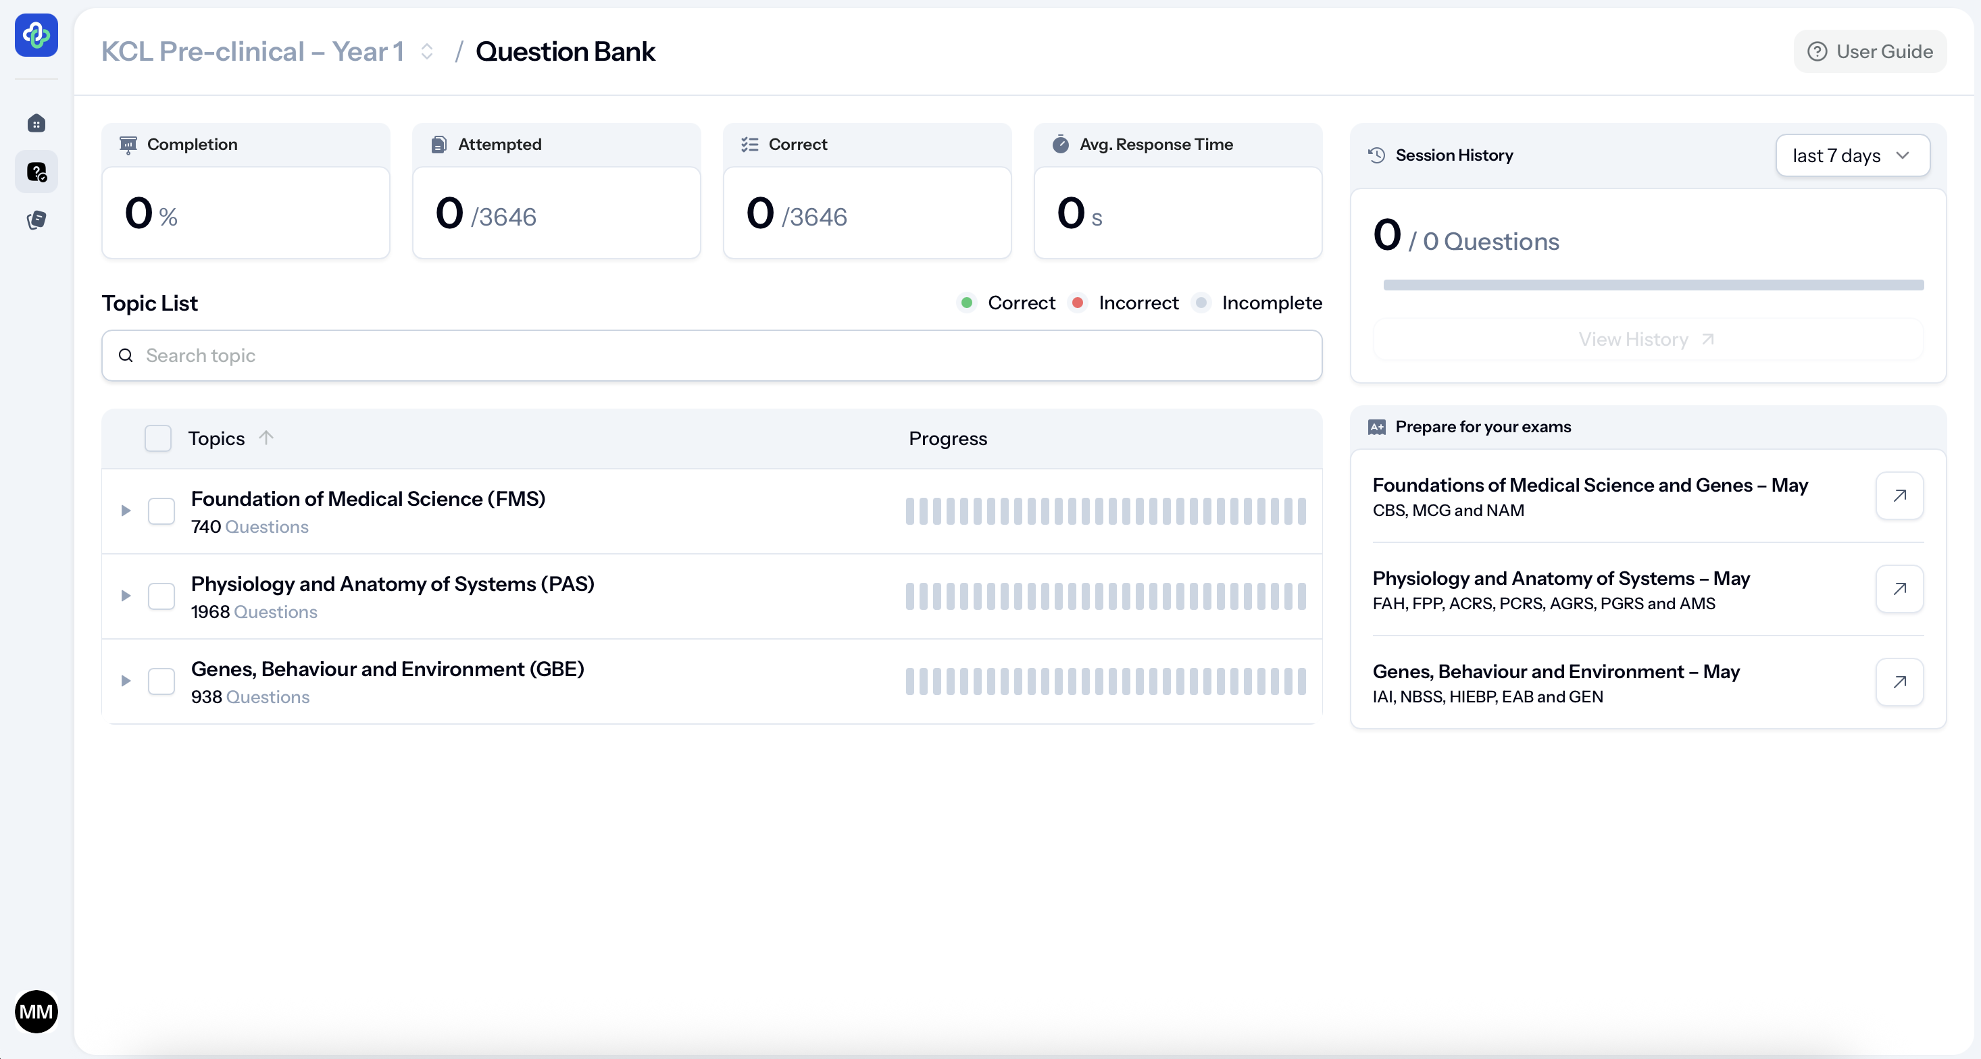The height and width of the screenshot is (1059, 1981).
Task: Sort topics using the arrow icon
Action: click(266, 438)
